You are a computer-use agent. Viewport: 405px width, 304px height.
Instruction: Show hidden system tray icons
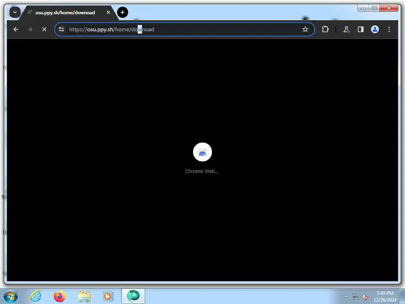point(346,296)
